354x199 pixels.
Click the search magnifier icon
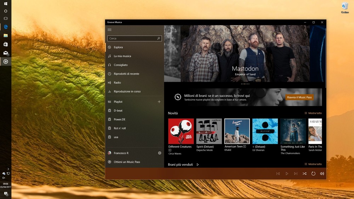pos(159,39)
